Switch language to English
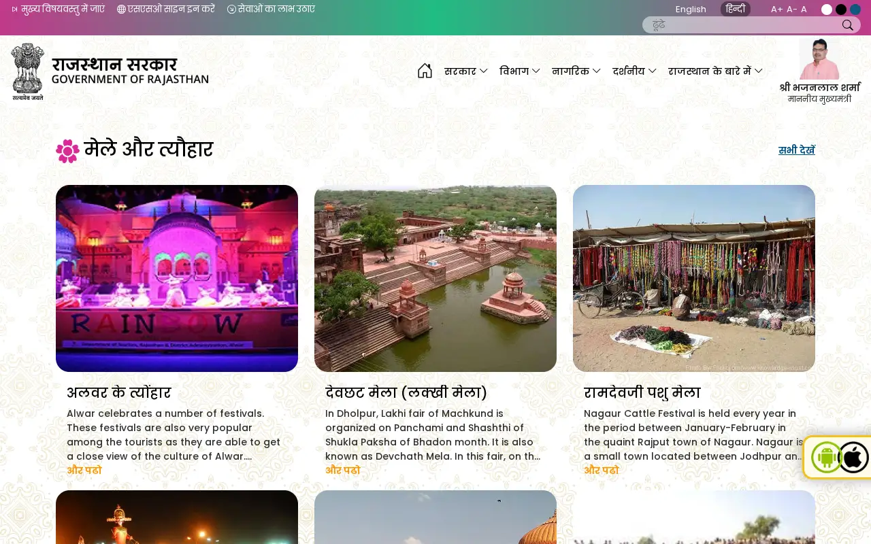The width and height of the screenshot is (871, 544). pos(691,9)
